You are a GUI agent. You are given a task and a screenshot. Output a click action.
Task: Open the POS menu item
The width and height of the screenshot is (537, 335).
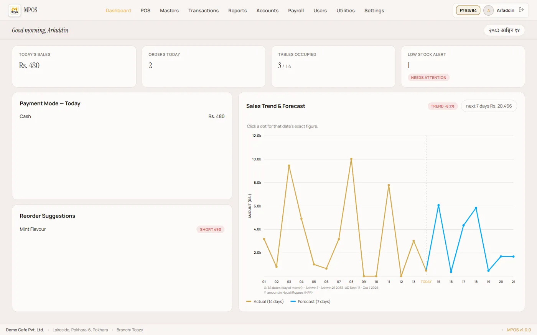[x=145, y=11]
